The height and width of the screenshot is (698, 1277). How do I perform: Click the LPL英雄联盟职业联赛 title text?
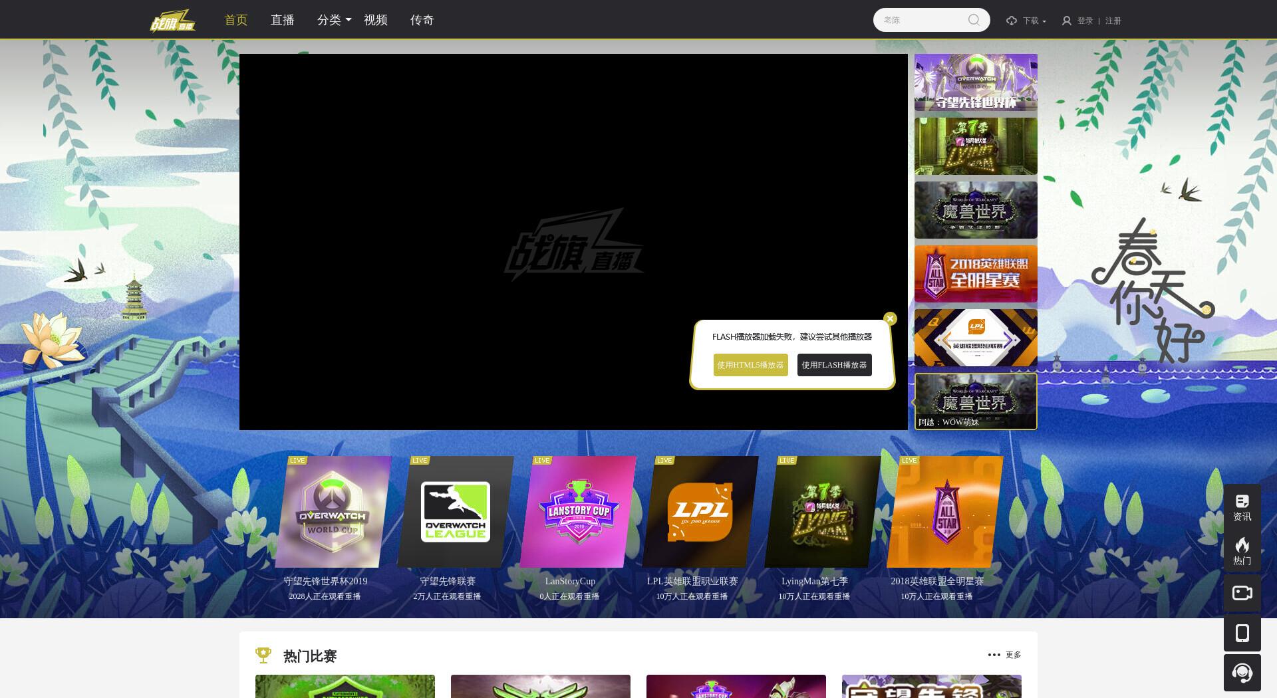coord(692,581)
